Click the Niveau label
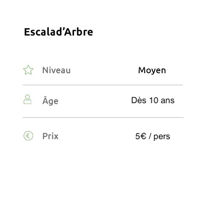Viewport: 214px width, 214px height. click(56, 70)
